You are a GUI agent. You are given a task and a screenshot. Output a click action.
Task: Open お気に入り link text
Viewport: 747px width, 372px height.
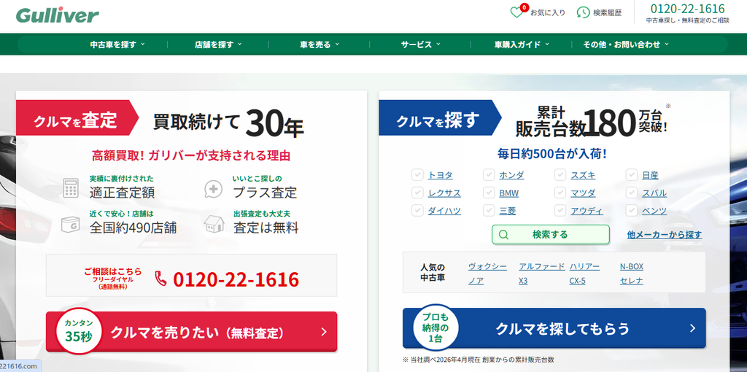[x=548, y=13]
